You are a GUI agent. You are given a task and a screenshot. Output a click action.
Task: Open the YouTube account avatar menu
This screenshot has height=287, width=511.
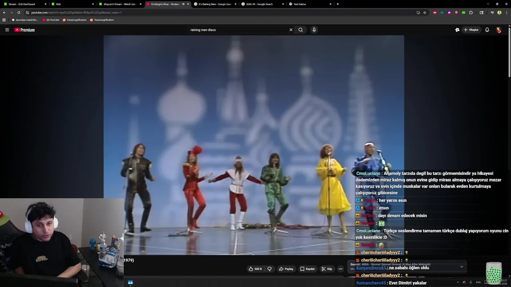click(499, 30)
